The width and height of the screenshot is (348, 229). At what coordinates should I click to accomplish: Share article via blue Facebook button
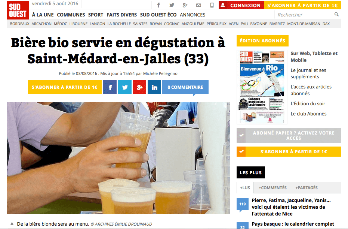click(x=110, y=87)
